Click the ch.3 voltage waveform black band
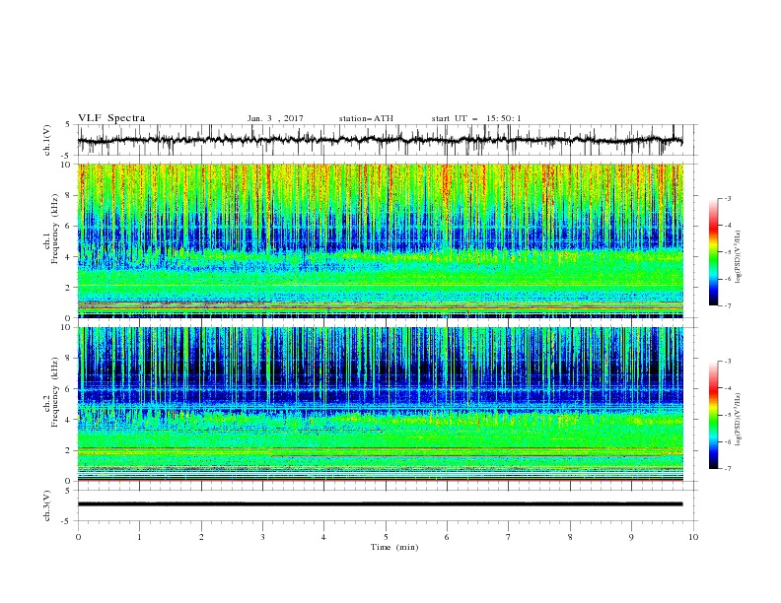This screenshot has height=603, width=781. [380, 504]
